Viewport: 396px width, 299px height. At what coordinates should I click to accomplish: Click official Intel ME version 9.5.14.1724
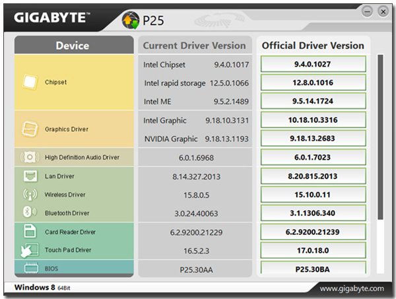[313, 102]
